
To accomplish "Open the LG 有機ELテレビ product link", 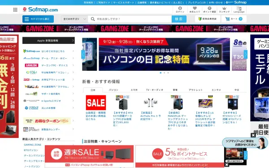I will tap(205, 119).
